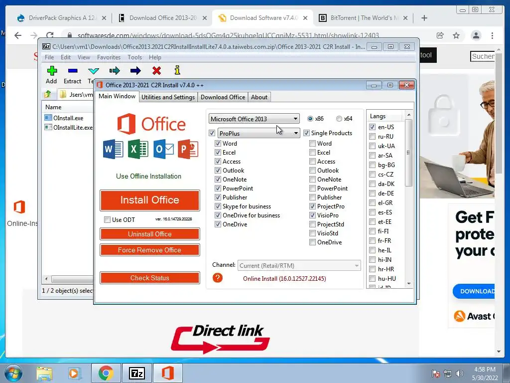Uncheck the Single Products checkbox
Image resolution: width=510 pixels, height=383 pixels.
click(x=306, y=133)
